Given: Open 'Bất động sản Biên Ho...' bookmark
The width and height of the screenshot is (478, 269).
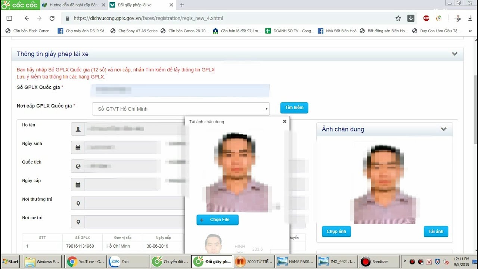Looking at the screenshot, I should tap(384, 31).
